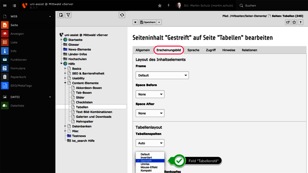Switch to the Hinweise tab
Image resolution: width=308 pixels, height=173 pixels.
click(229, 50)
